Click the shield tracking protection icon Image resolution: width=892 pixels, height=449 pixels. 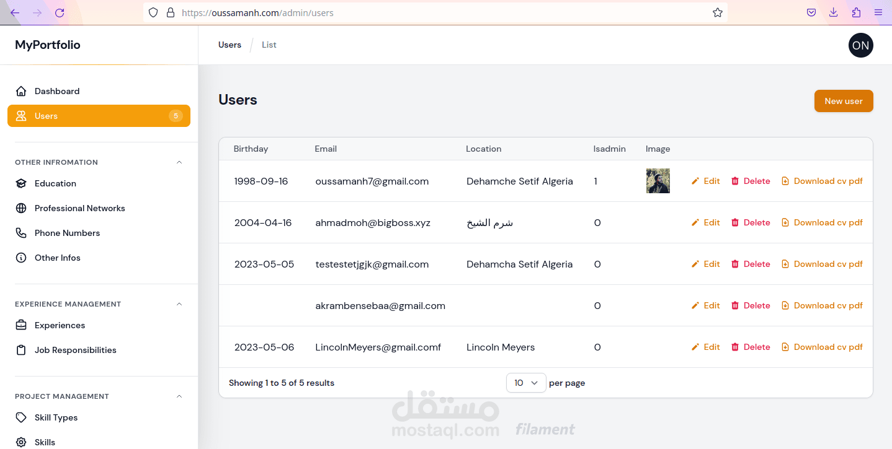(x=153, y=12)
